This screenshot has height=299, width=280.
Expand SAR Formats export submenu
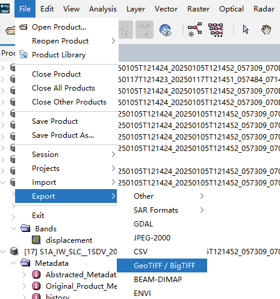point(162,210)
